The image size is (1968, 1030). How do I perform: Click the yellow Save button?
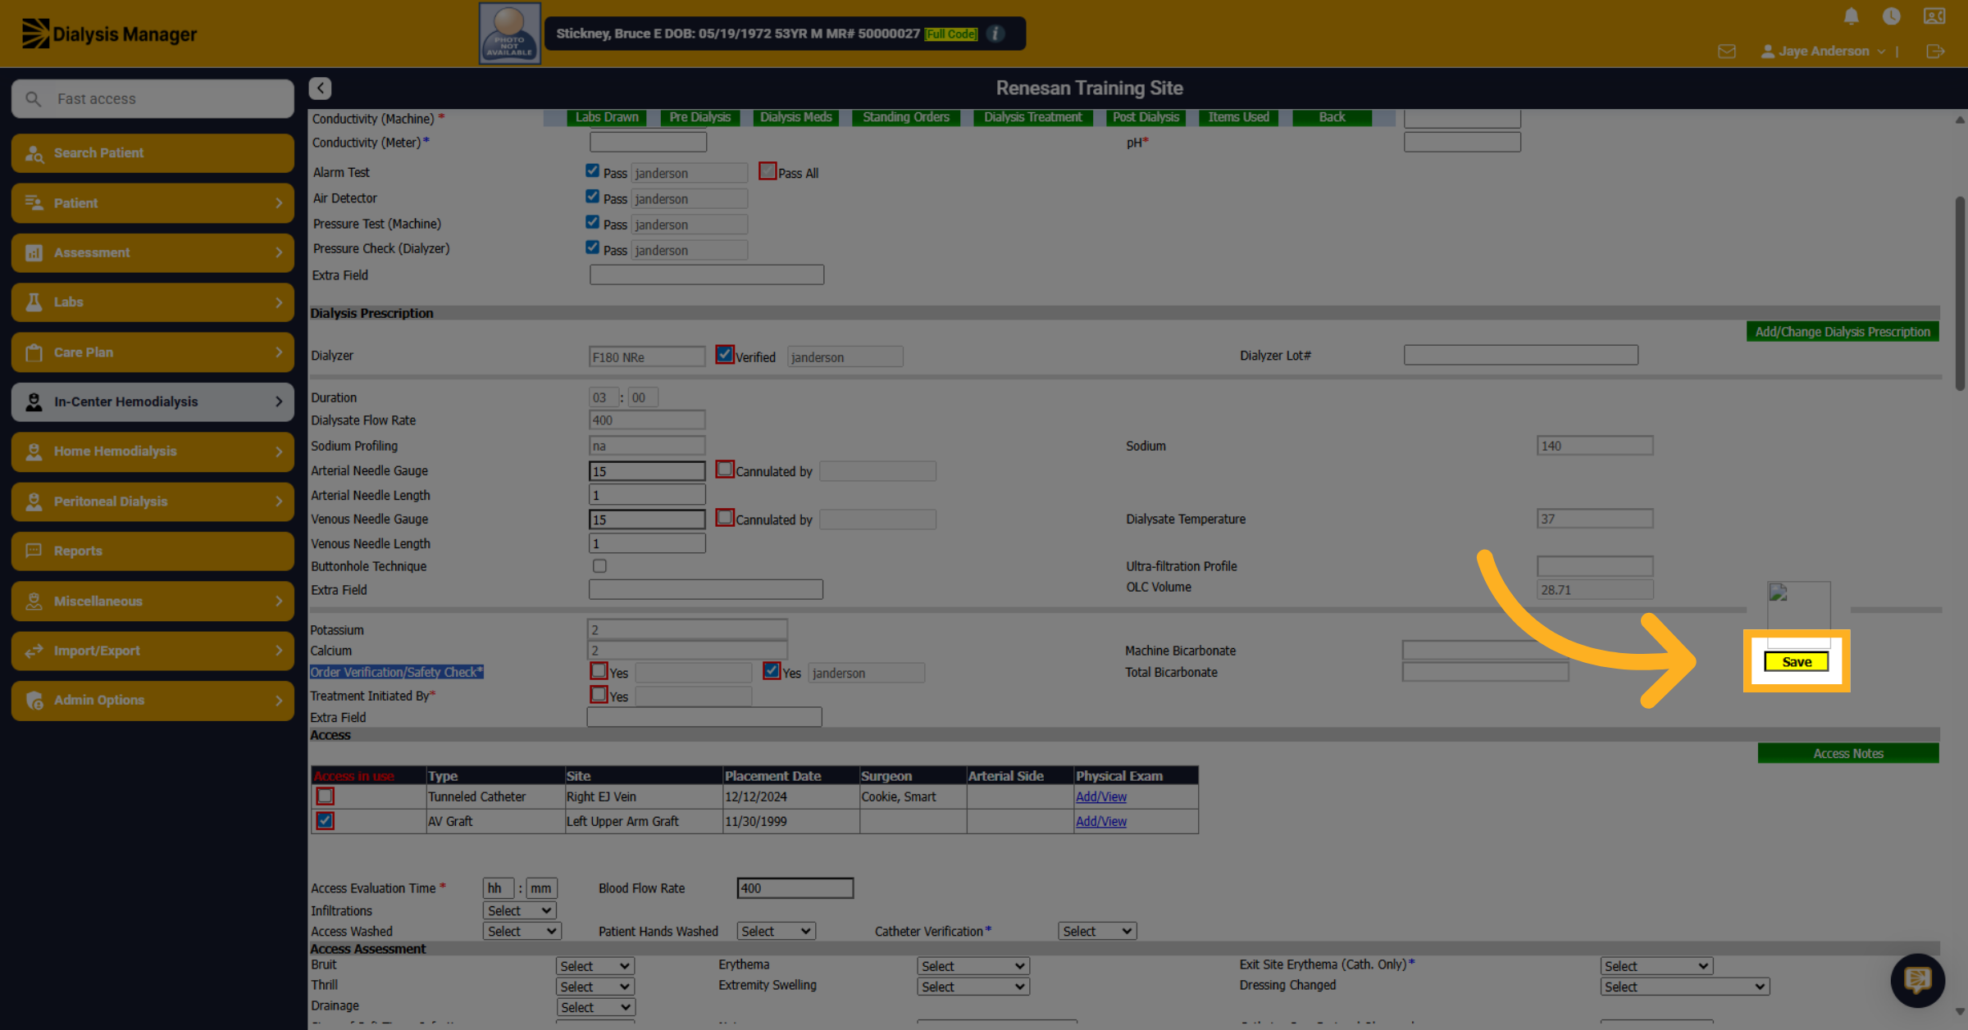tap(1796, 662)
